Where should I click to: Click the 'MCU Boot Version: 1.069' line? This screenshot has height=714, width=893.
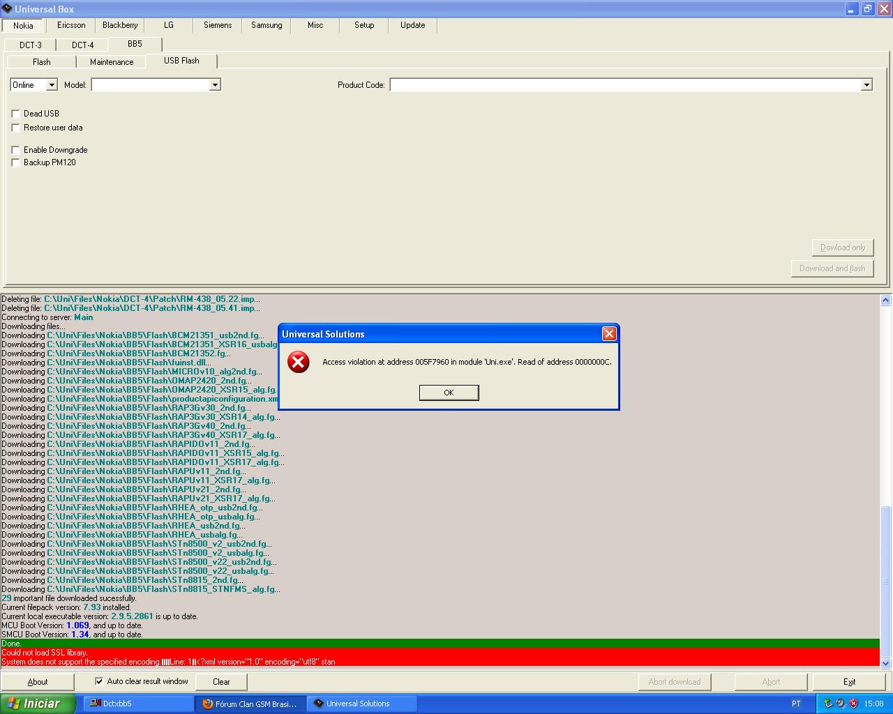click(72, 625)
